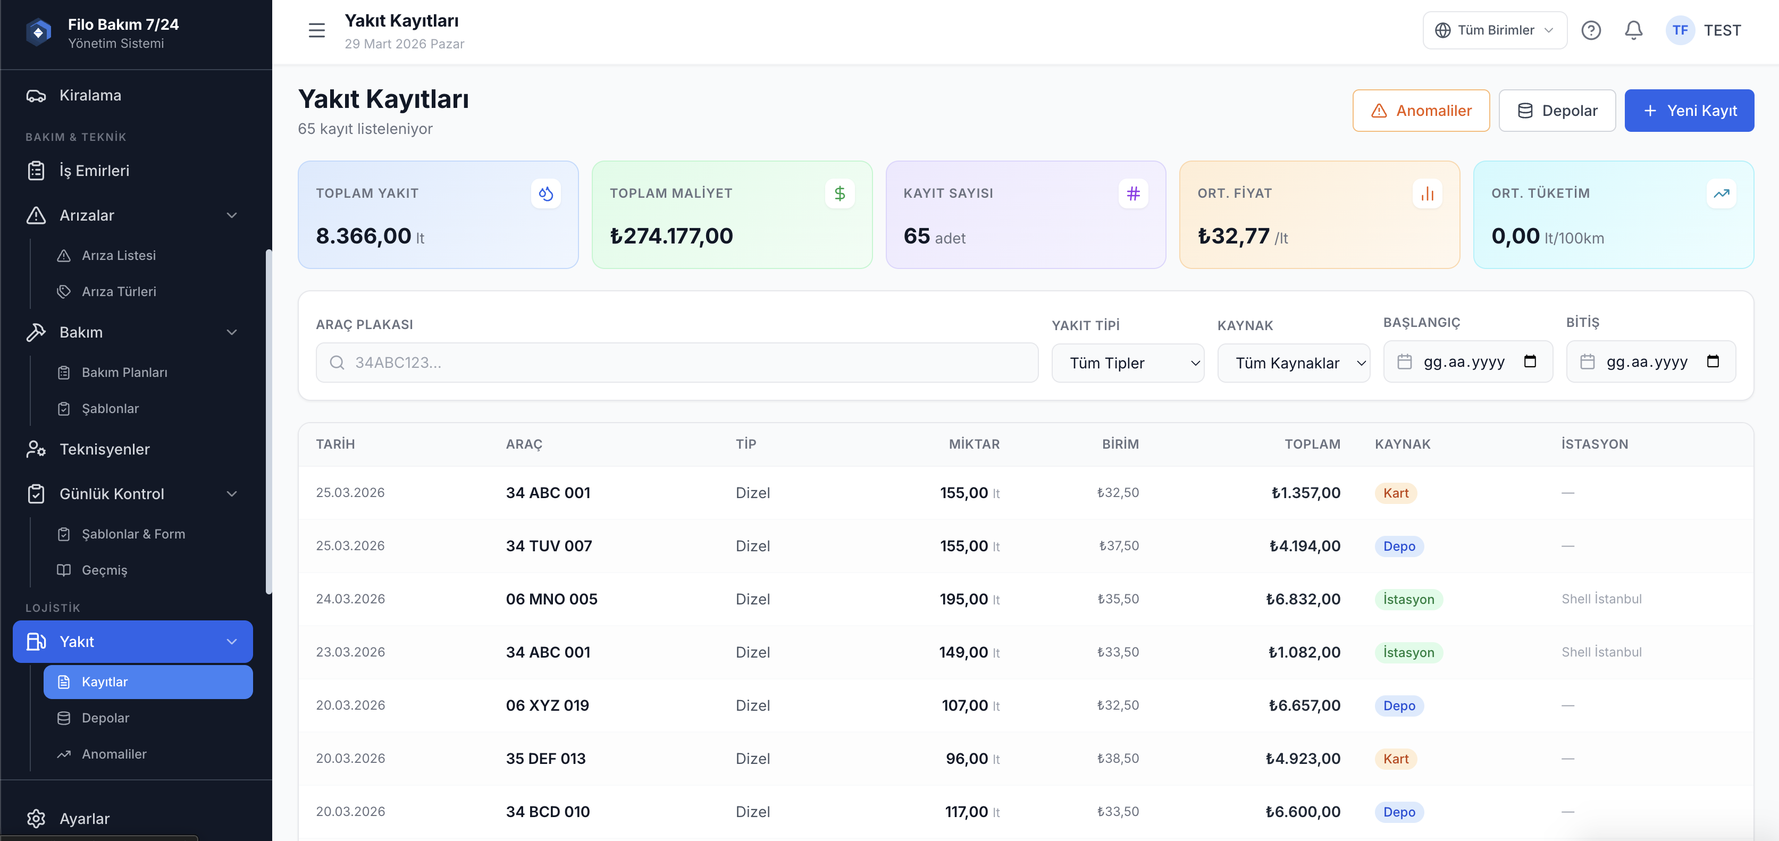This screenshot has height=841, width=1779.
Task: Click the Yeni Kayıt button
Action: pos(1689,111)
